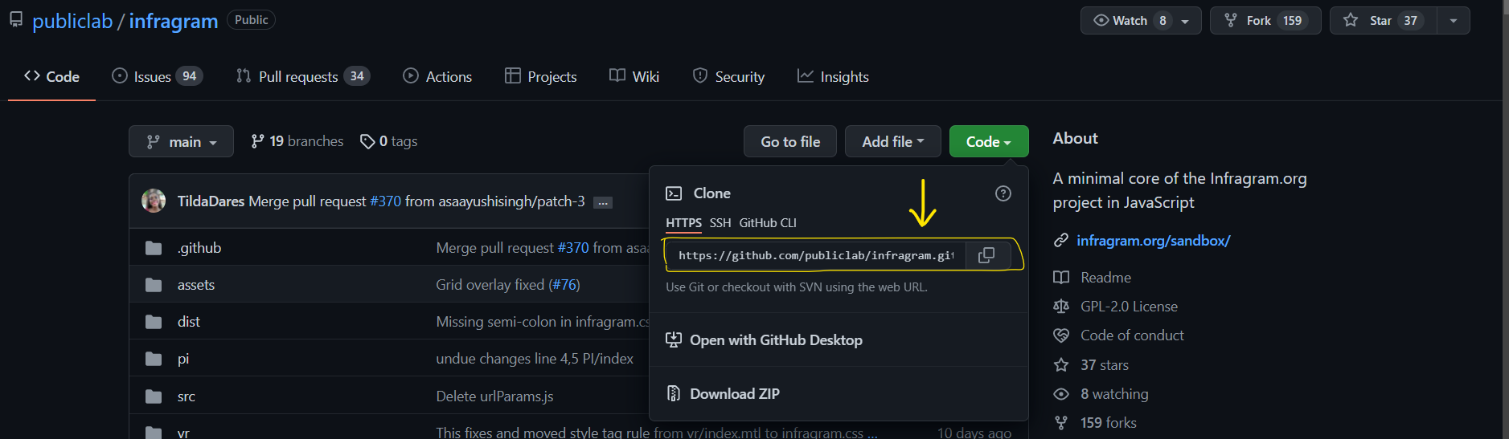The width and height of the screenshot is (1509, 439).
Task: View the 19 branches link
Action: click(297, 141)
